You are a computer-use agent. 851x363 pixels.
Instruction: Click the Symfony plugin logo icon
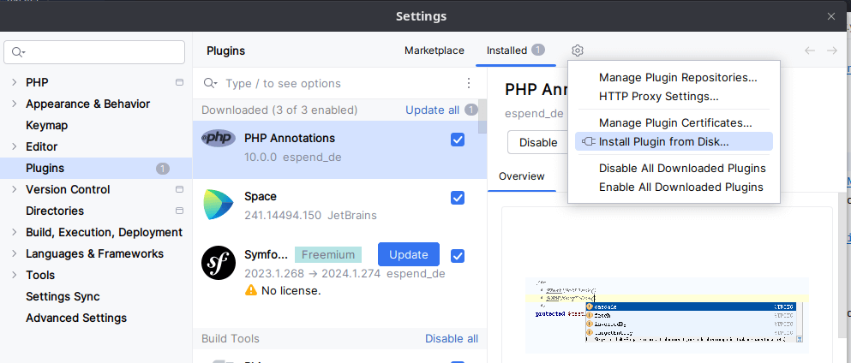[x=219, y=264]
